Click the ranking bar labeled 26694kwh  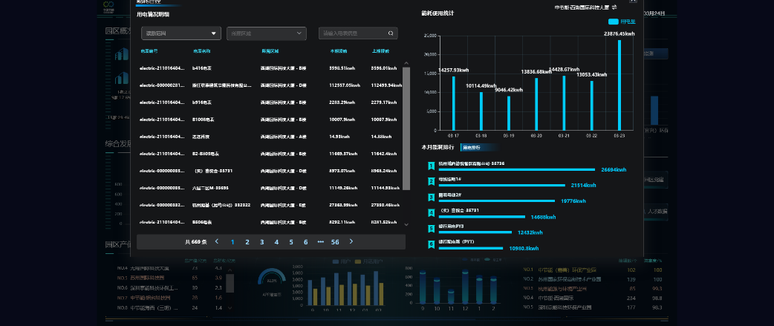click(517, 169)
